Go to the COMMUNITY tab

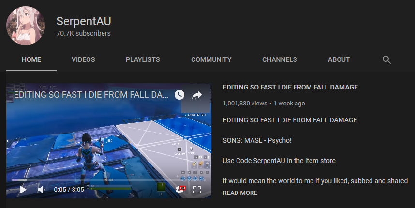coord(211,59)
